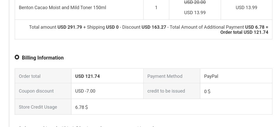Click the PayPal payment method value
The height and width of the screenshot is (127, 276).
(211, 76)
